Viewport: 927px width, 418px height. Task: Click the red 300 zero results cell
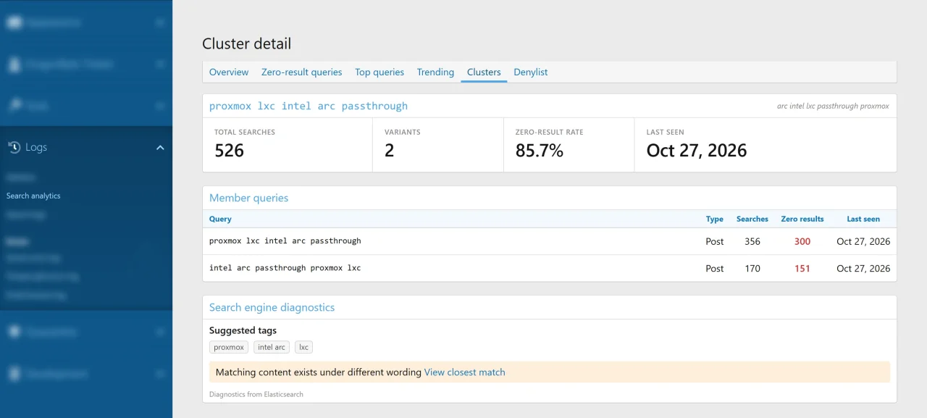802,241
